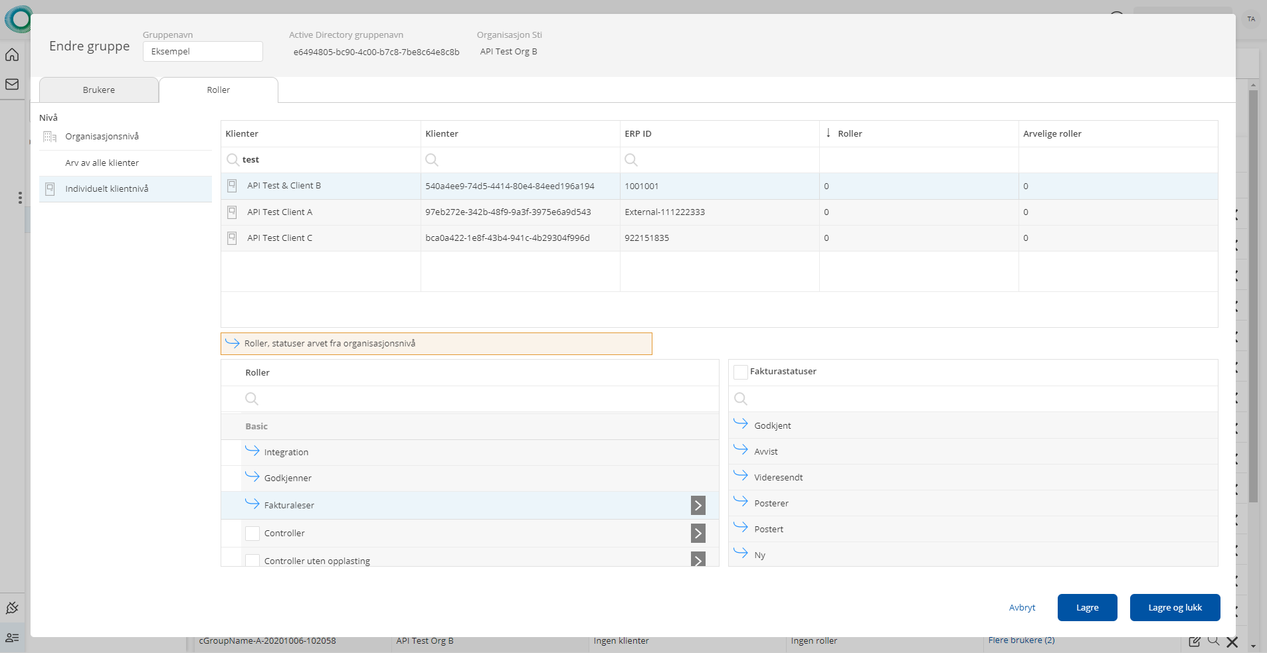Click the inherited arrow icon beside Godkjent
1267x653 pixels.
(x=741, y=423)
